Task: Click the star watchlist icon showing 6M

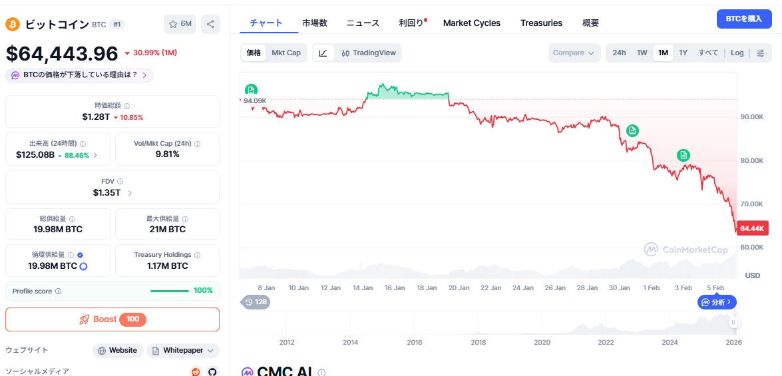Action: click(x=180, y=24)
